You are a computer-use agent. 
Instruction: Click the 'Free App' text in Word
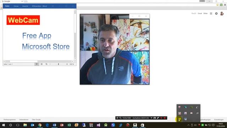(x=37, y=36)
